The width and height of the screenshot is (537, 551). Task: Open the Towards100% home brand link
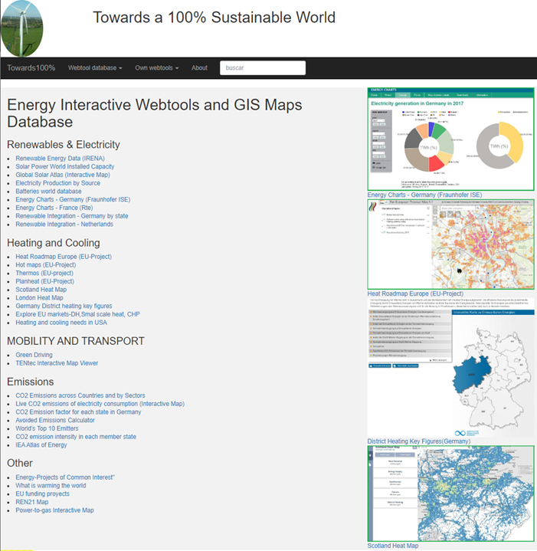click(x=31, y=67)
